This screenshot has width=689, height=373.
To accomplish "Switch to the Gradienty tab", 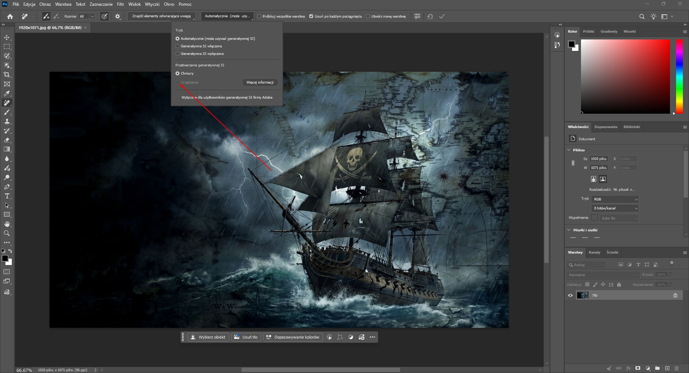I will [x=609, y=32].
